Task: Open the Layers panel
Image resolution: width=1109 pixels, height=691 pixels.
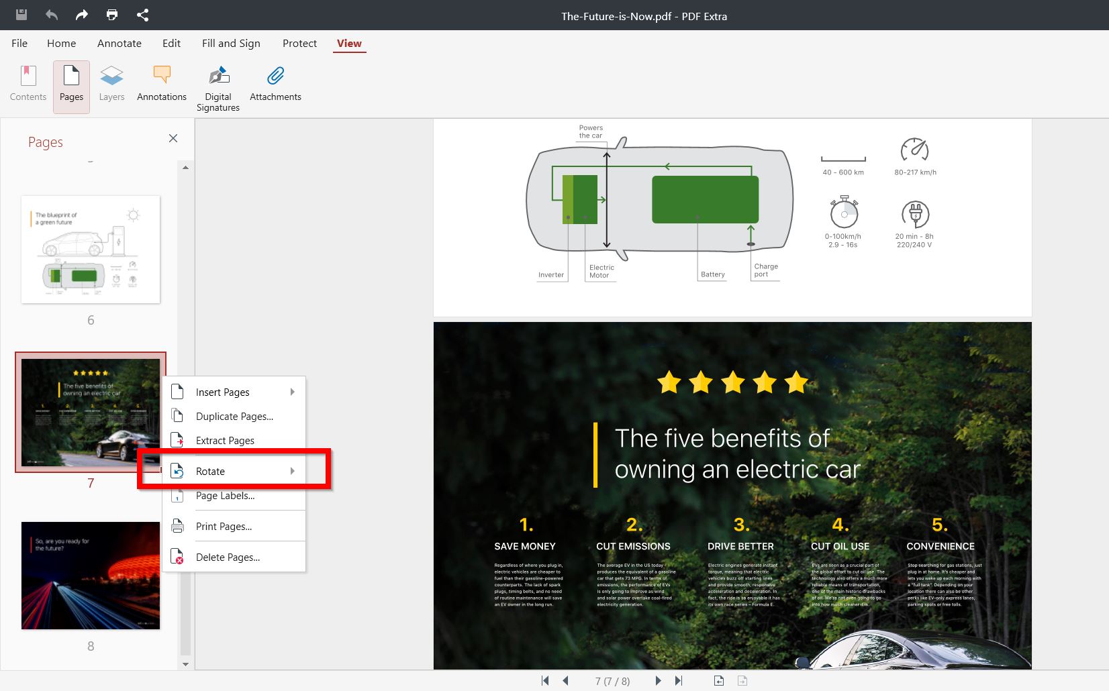Action: (111, 85)
